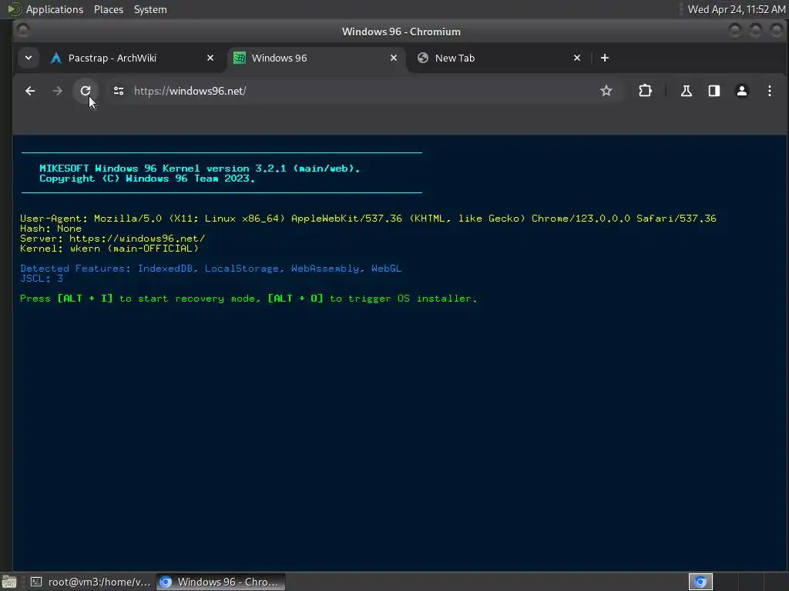The image size is (789, 591).
Task: Close the New Tab tab
Action: pyautogui.click(x=577, y=58)
